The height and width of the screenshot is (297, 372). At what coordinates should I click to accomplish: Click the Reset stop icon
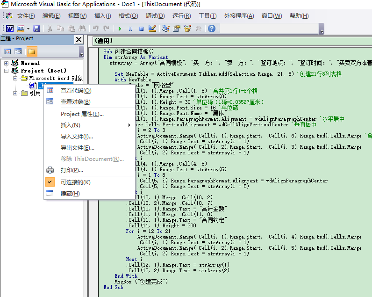[x=142, y=29]
